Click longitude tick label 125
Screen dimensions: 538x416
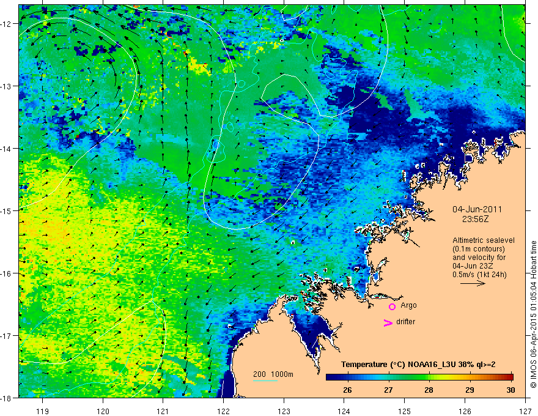click(405, 411)
